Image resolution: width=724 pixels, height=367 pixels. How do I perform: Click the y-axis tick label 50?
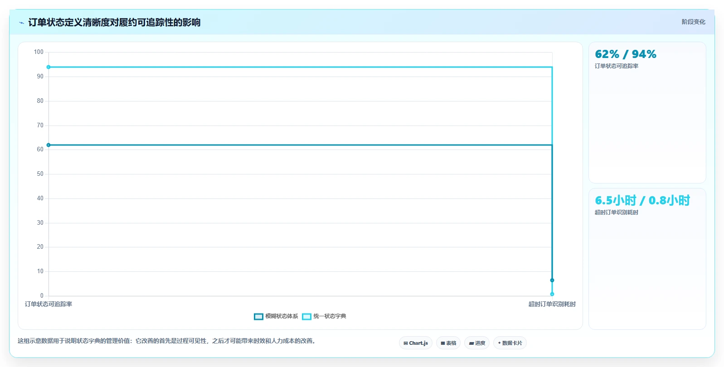pyautogui.click(x=40, y=174)
